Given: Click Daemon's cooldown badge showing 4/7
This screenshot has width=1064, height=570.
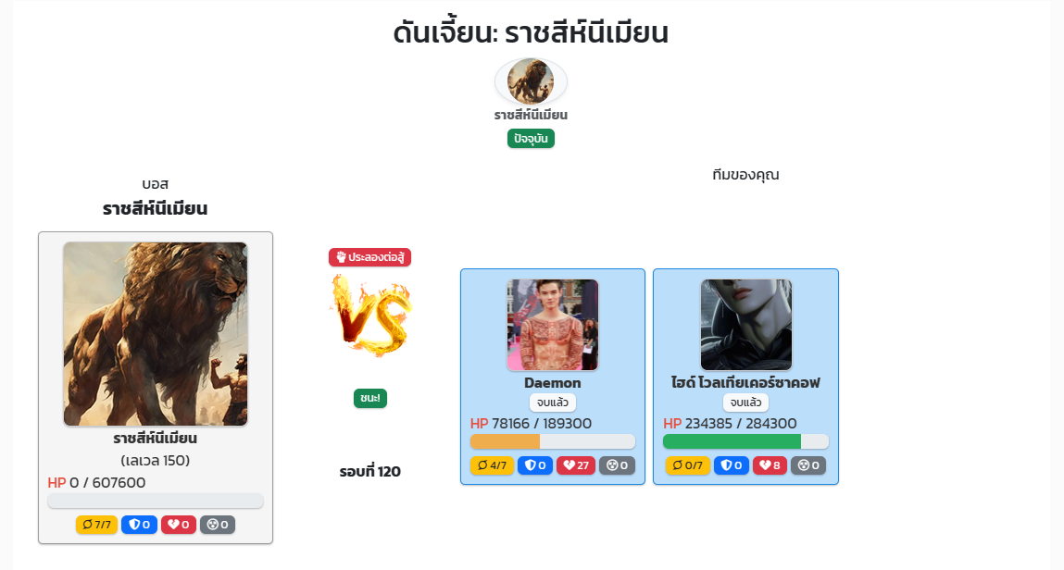Looking at the screenshot, I should pyautogui.click(x=492, y=465).
